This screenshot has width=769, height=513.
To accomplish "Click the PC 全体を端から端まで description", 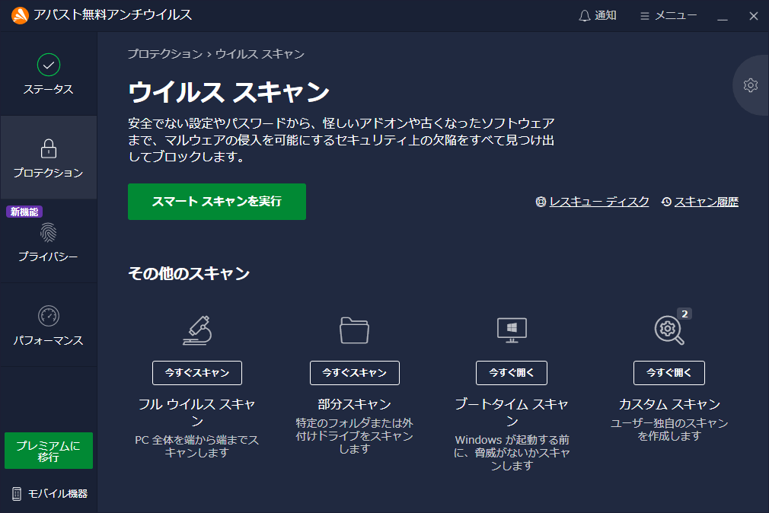I will pyautogui.click(x=197, y=446).
